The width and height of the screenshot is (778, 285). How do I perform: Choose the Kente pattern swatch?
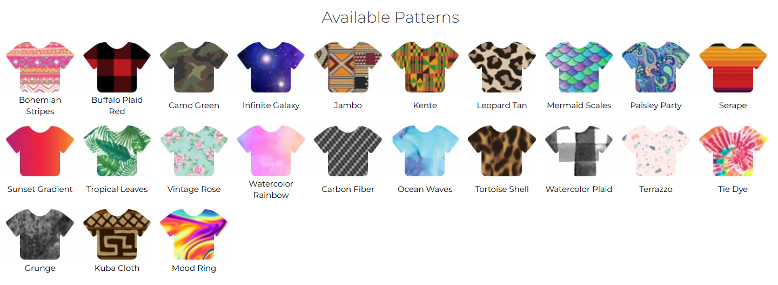pyautogui.click(x=425, y=67)
